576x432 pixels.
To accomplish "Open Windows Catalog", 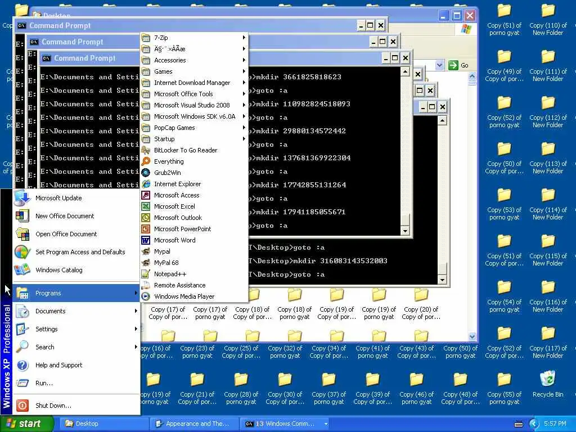I will (x=76, y=270).
